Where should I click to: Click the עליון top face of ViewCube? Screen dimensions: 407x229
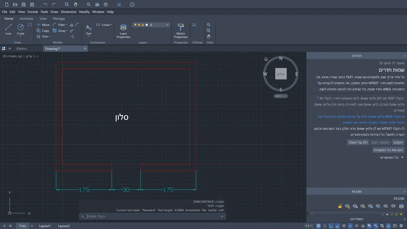pos(281,74)
